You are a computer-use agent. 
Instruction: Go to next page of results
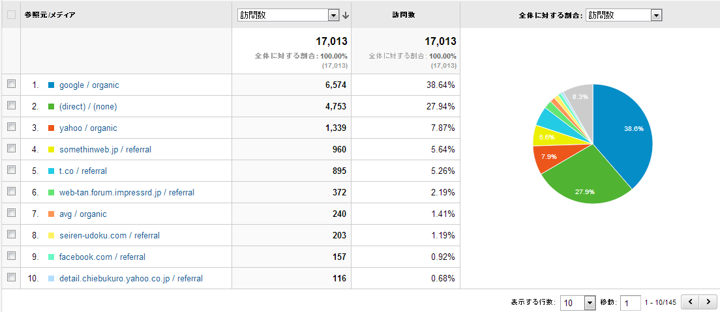pos(708,302)
